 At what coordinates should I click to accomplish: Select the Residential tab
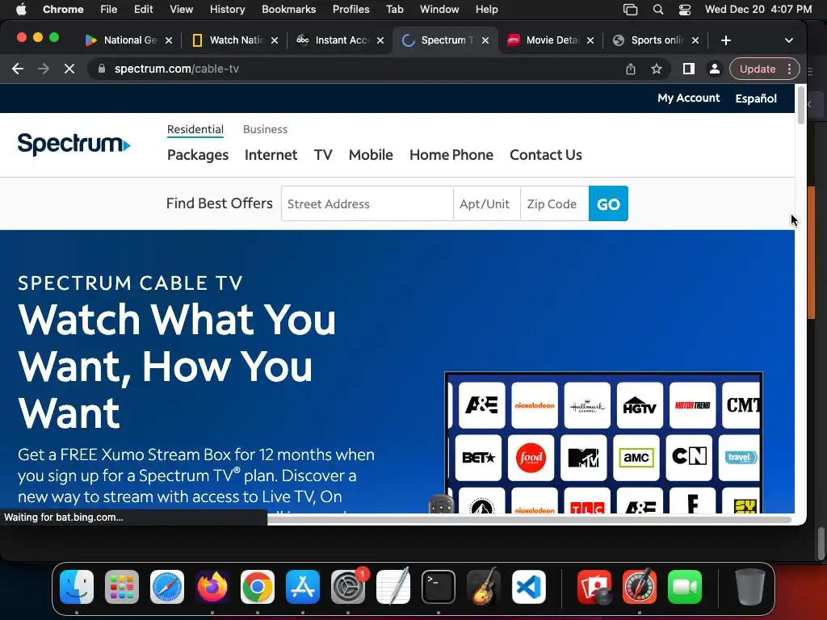coord(195,129)
